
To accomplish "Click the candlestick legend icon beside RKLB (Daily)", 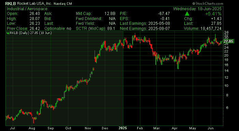I will 8,33.
